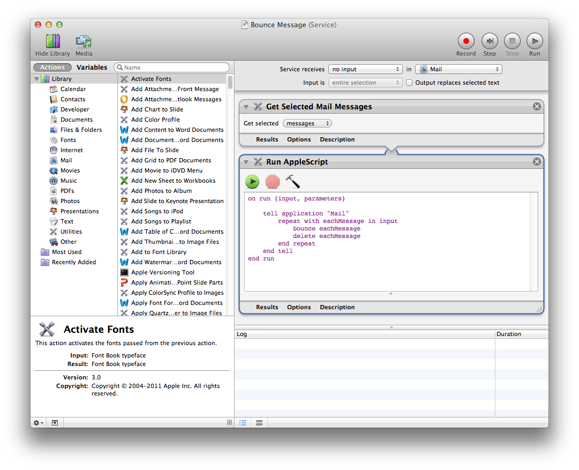Run the workflow with the Run button
579x470 pixels.
pos(535,41)
